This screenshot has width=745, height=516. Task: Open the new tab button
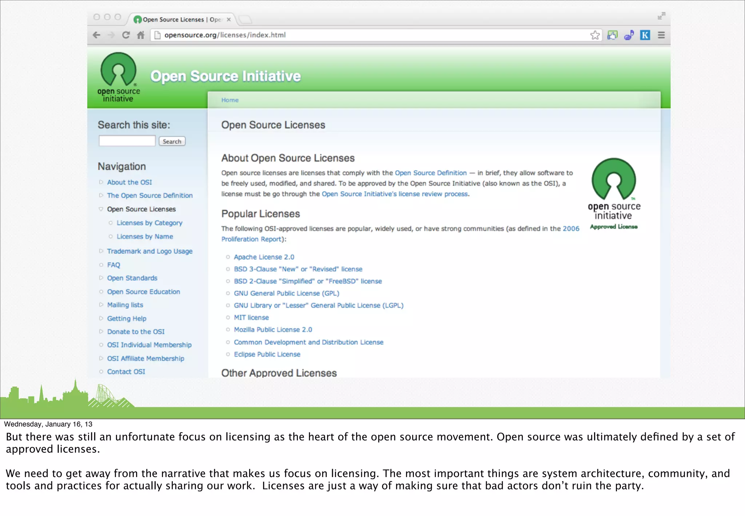pos(246,20)
